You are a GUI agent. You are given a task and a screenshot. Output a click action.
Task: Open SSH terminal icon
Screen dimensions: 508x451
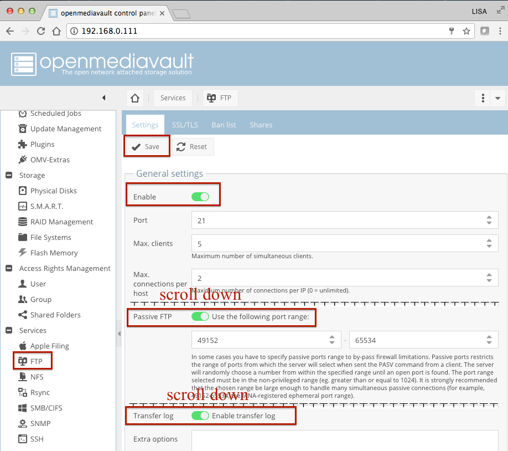[x=22, y=439]
